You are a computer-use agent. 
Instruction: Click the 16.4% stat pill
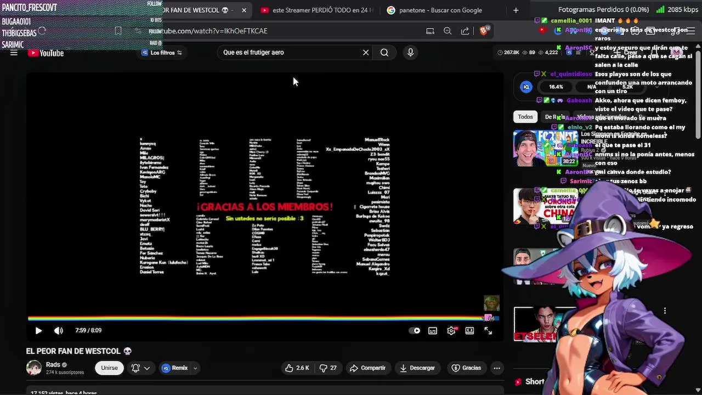pyautogui.click(x=556, y=87)
